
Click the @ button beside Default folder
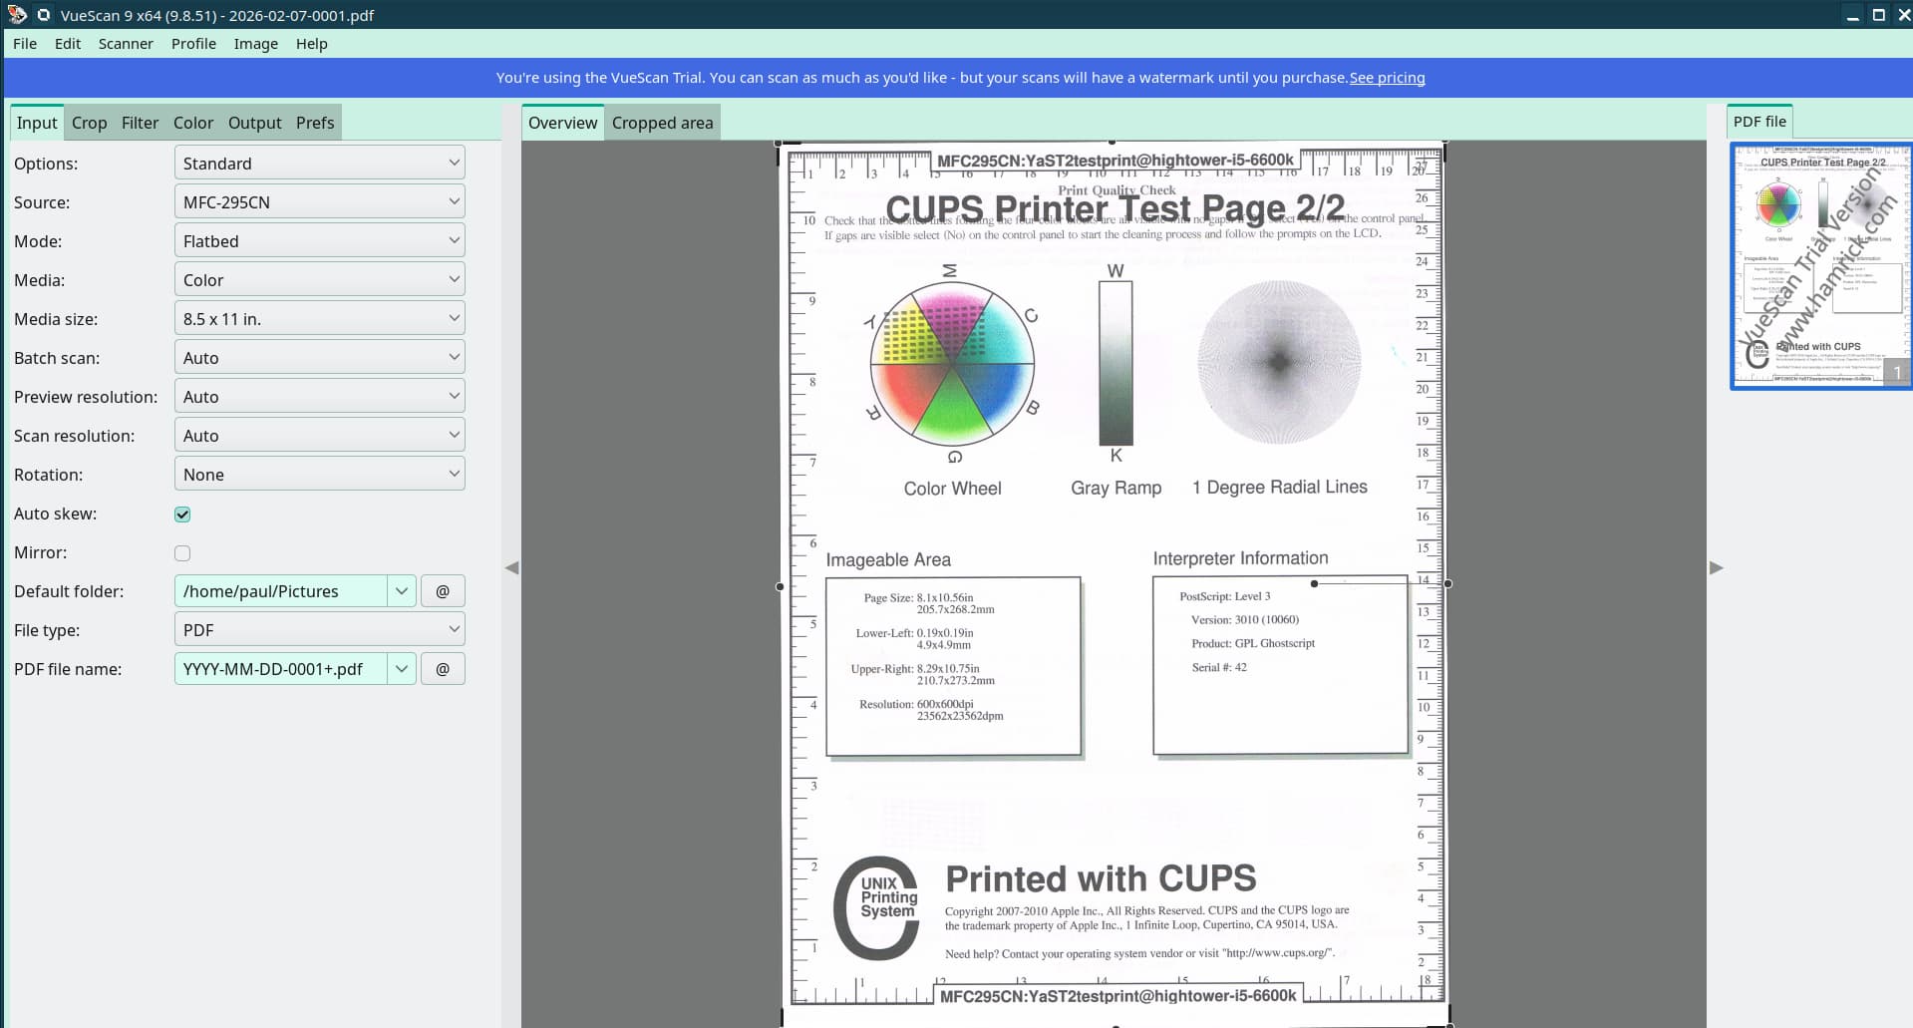coord(443,591)
